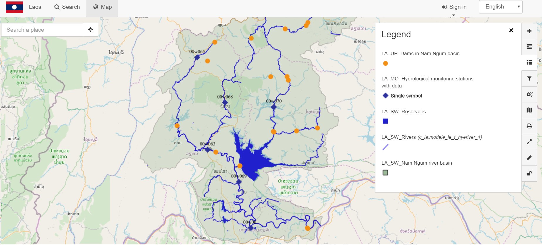This screenshot has height=245, width=542.
Task: Expand the caret below Sign in
Action: (x=453, y=15)
